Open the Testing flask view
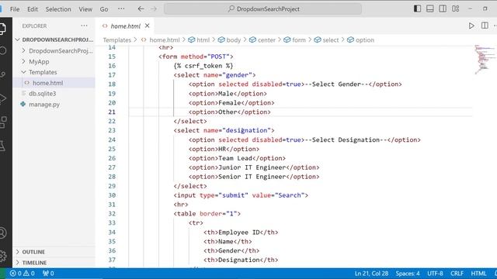The image size is (497, 279). [x=2, y=146]
